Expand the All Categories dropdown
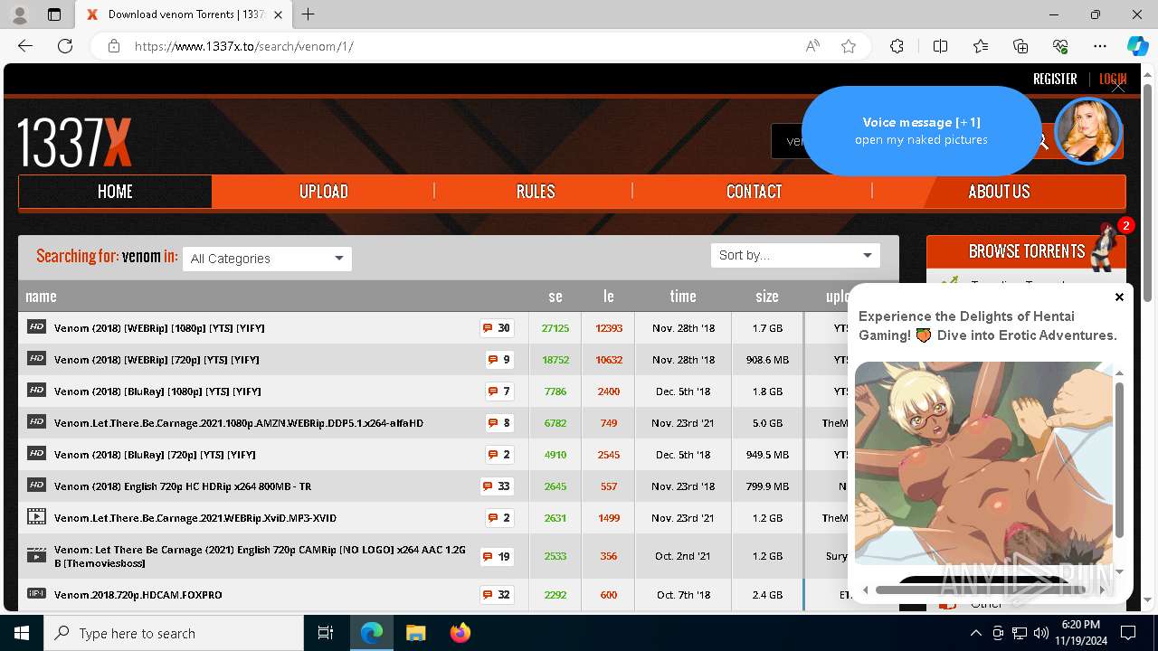This screenshot has width=1158, height=651. tap(267, 259)
